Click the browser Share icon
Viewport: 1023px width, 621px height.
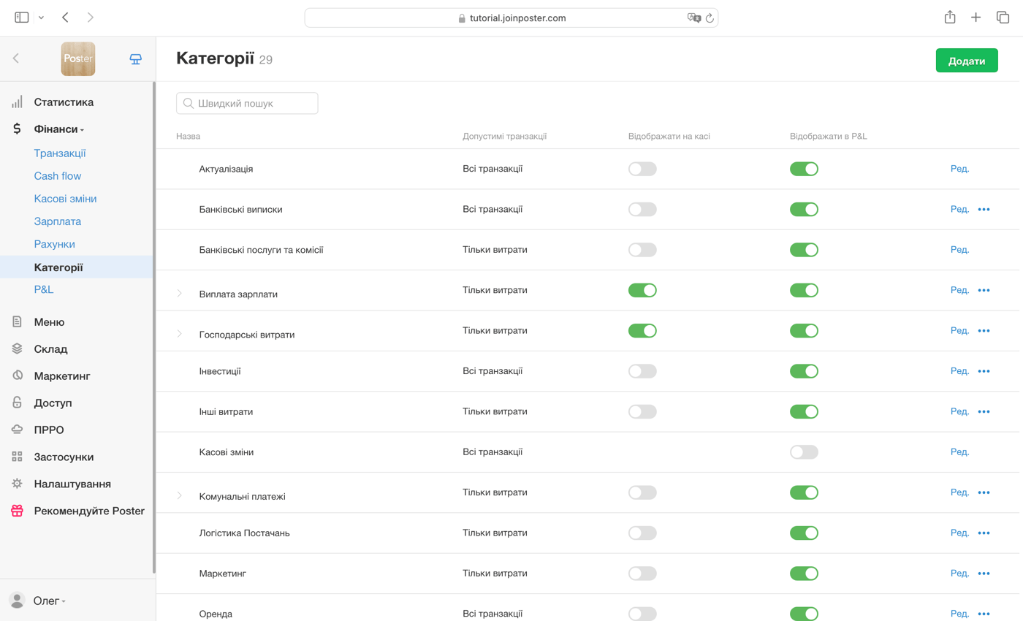[x=950, y=17]
